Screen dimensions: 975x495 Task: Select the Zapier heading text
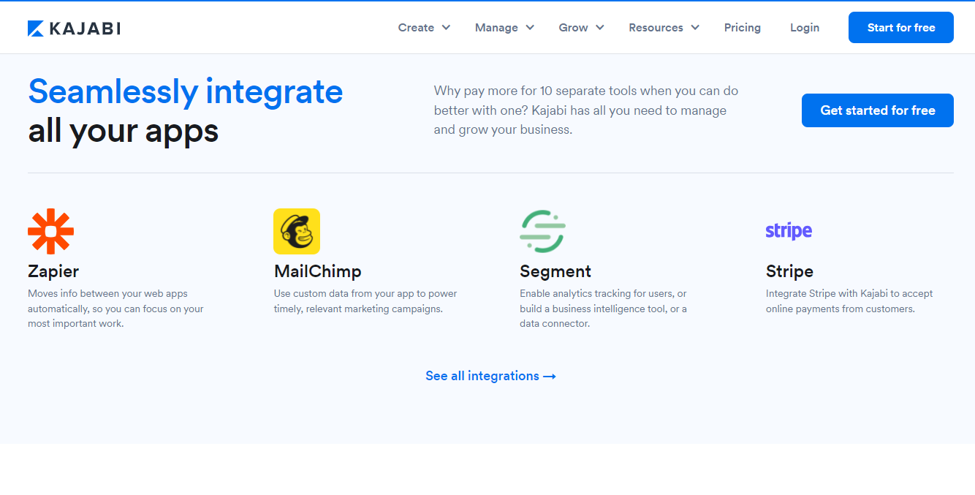pyautogui.click(x=53, y=271)
